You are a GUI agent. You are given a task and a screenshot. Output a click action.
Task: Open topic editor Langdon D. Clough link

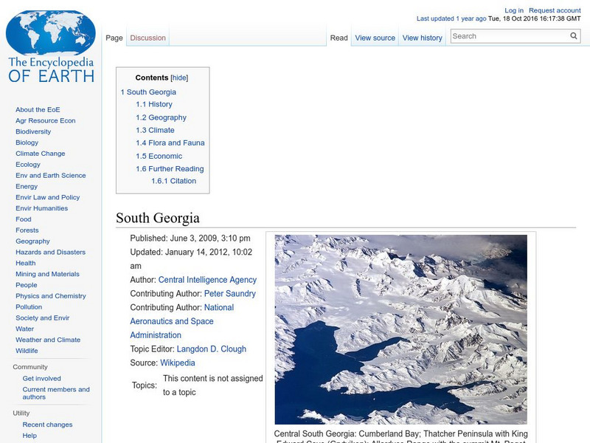(212, 348)
